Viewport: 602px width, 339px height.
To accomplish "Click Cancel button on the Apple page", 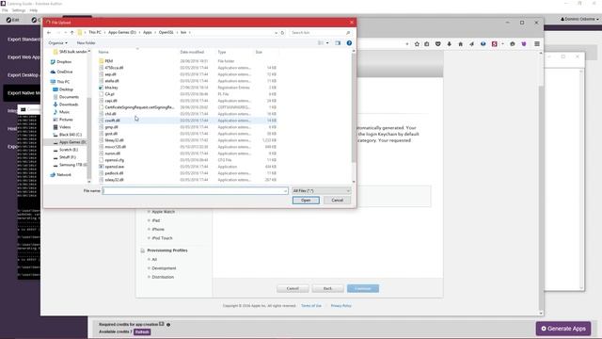I will click(293, 289).
